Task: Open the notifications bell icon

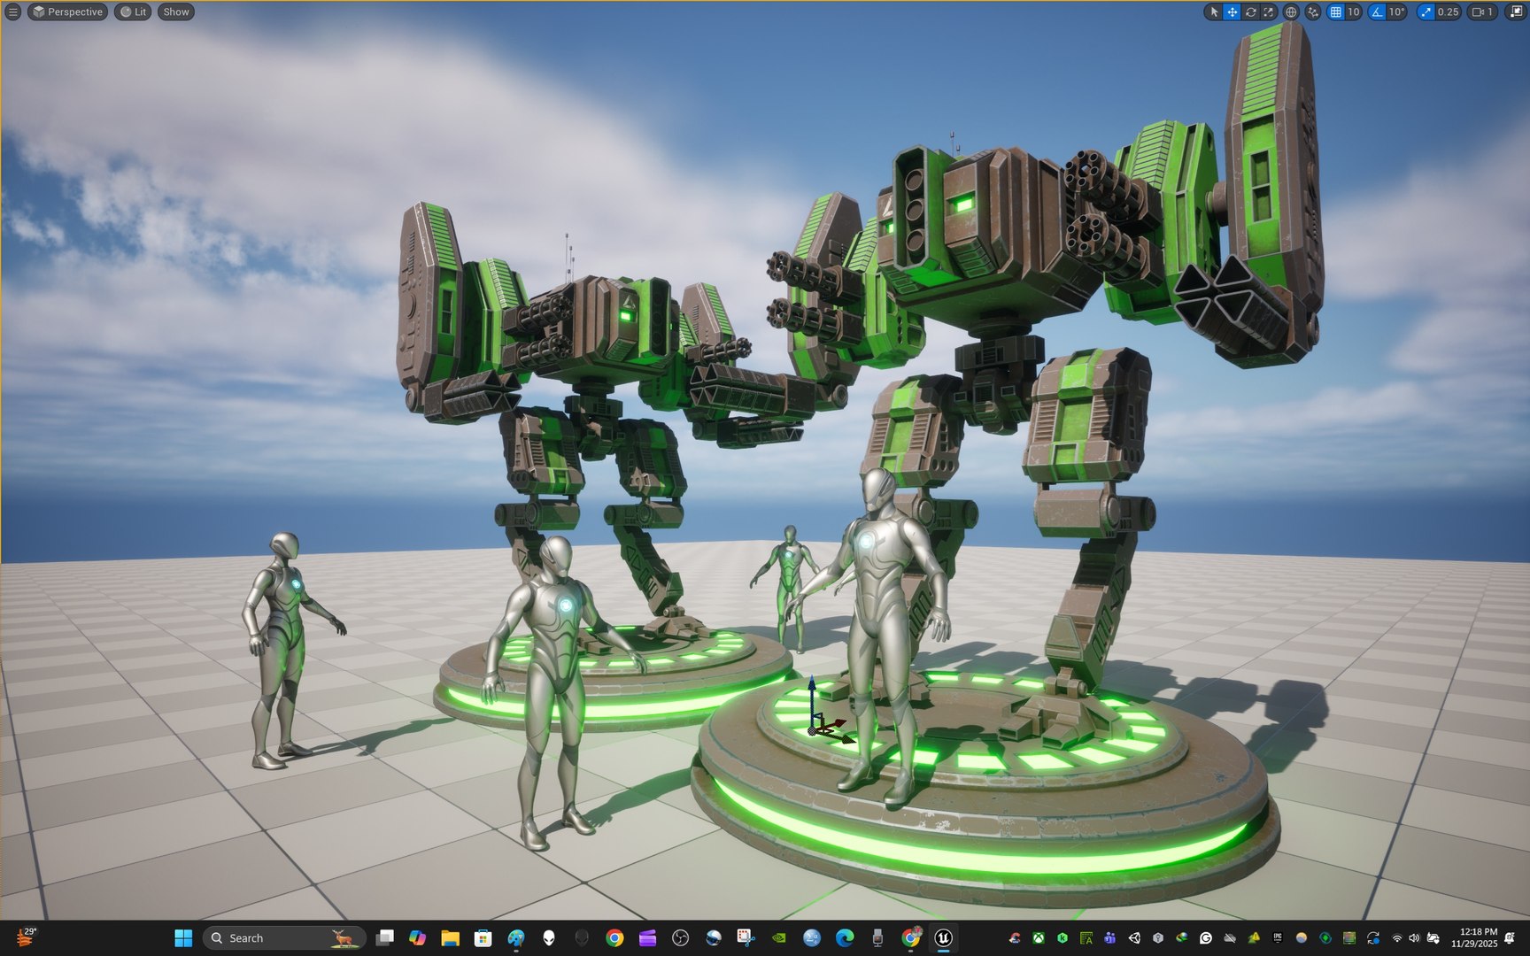Action: tap(1510, 938)
